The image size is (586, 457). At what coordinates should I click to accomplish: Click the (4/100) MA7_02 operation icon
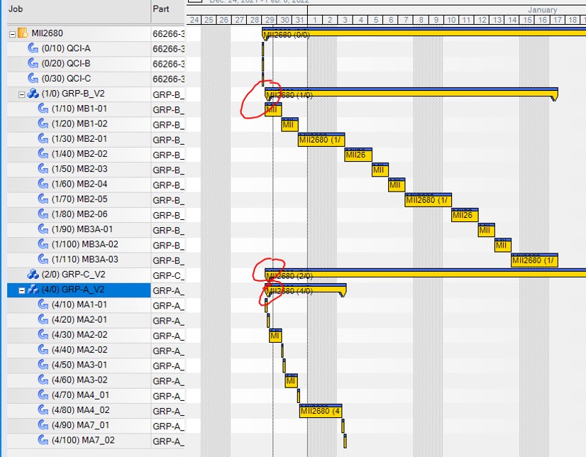pos(43,440)
